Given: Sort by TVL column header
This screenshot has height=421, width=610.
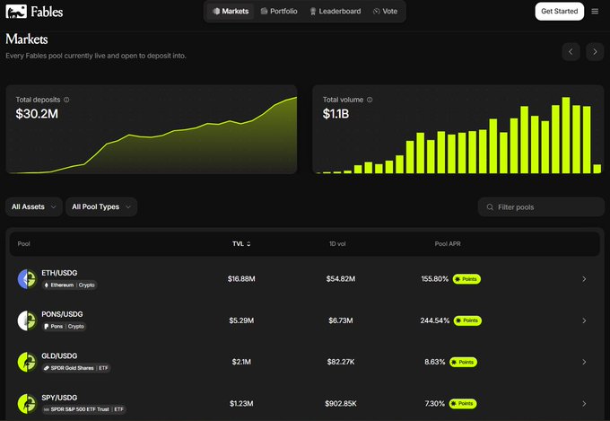Looking at the screenshot, I should (241, 244).
